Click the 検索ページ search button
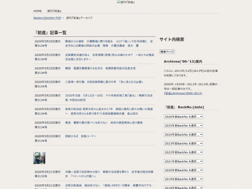The image size is (252, 189). click(x=167, y=52)
